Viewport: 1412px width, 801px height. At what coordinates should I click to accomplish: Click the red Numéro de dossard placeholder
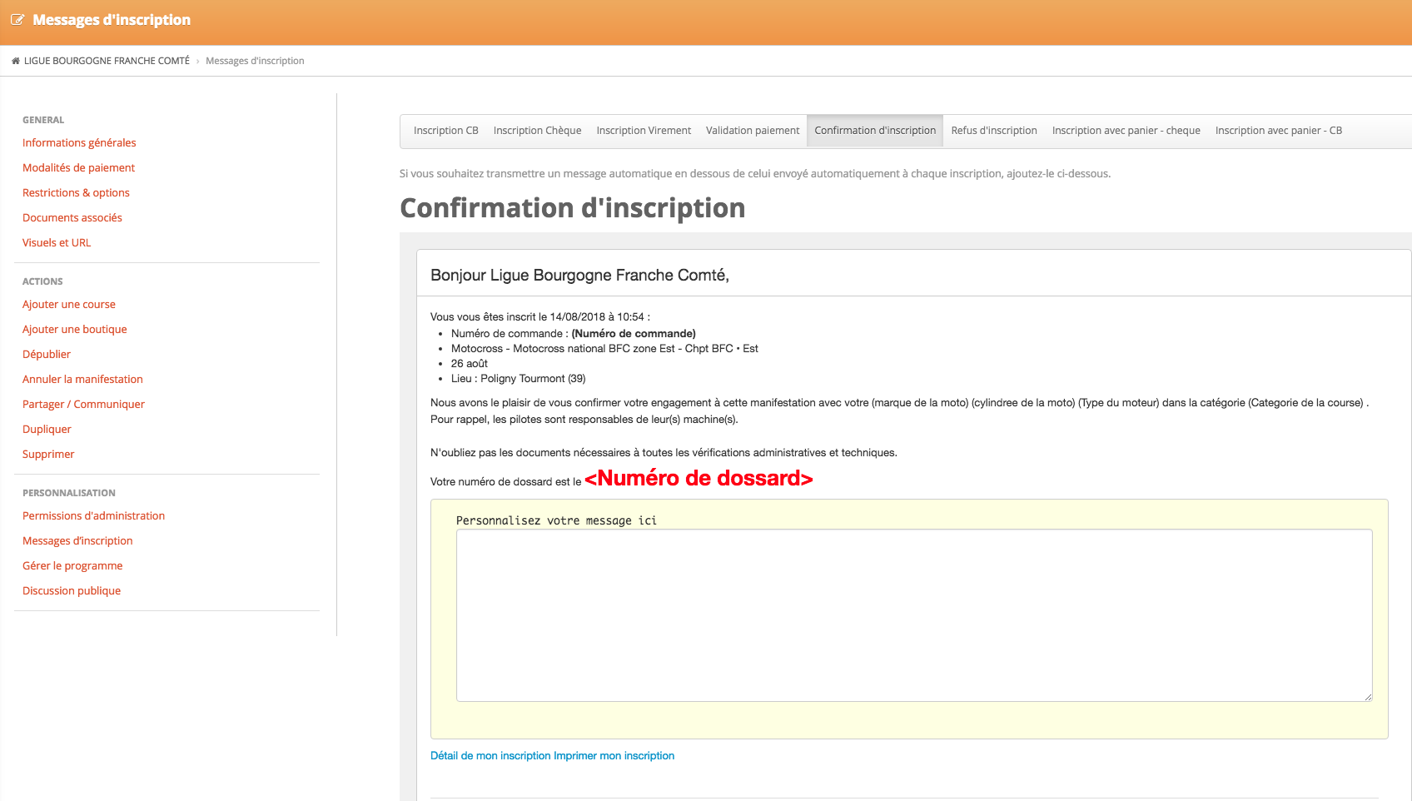(699, 479)
